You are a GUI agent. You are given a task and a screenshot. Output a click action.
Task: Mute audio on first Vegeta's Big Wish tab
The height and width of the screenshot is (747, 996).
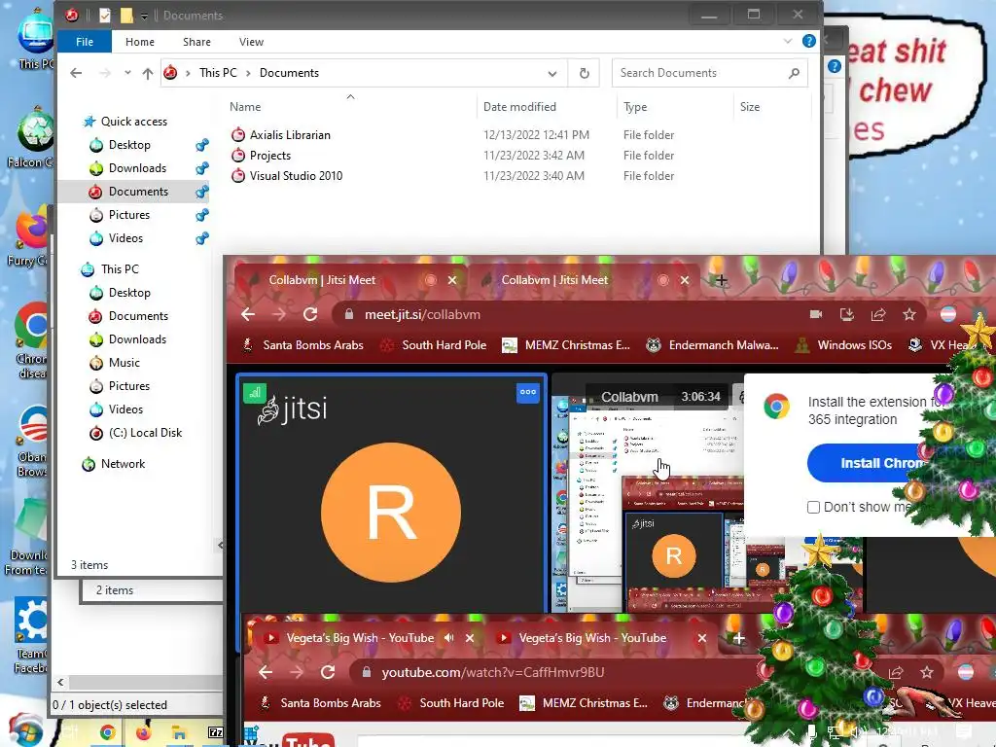coord(449,638)
